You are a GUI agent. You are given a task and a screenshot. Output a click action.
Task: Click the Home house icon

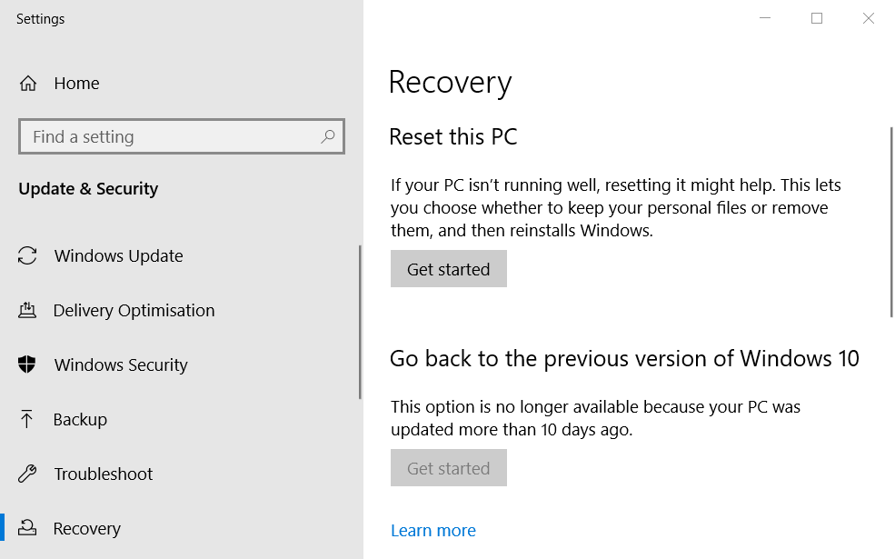pos(28,84)
